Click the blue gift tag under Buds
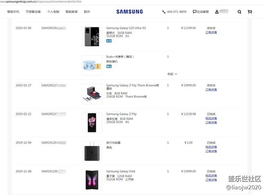Screen dimensions: 265x195 (109, 66)
